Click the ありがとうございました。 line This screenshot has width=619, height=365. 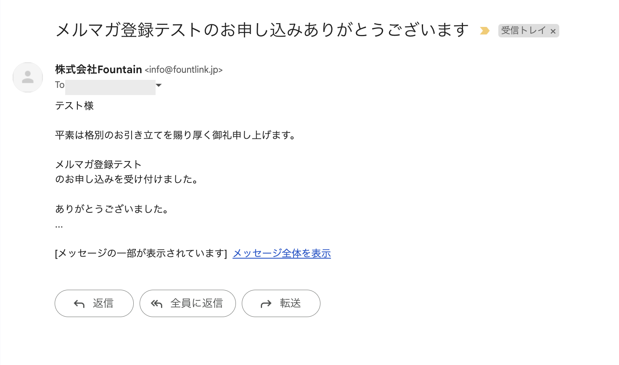pyautogui.click(x=112, y=209)
